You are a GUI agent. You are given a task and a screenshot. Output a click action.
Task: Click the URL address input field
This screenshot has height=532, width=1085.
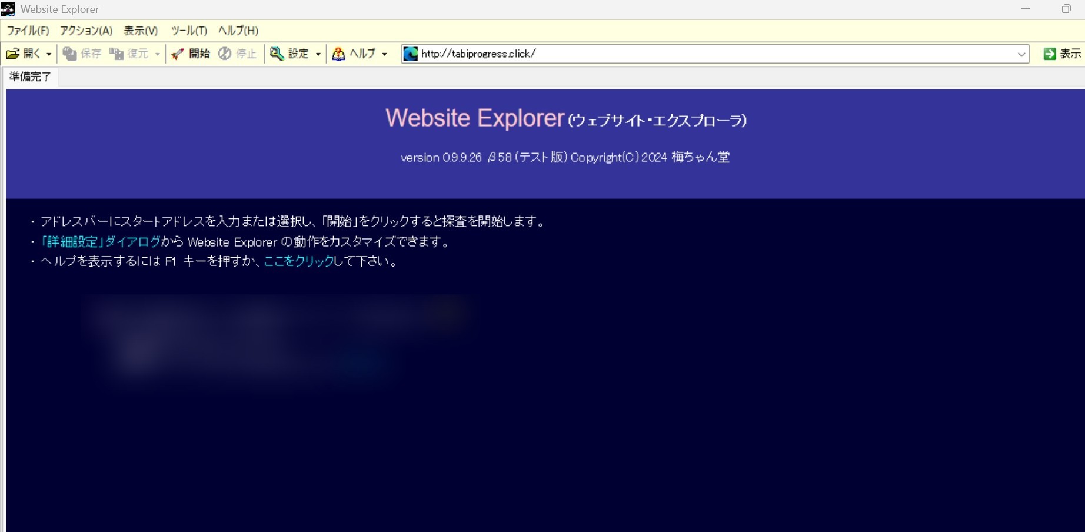(706, 54)
